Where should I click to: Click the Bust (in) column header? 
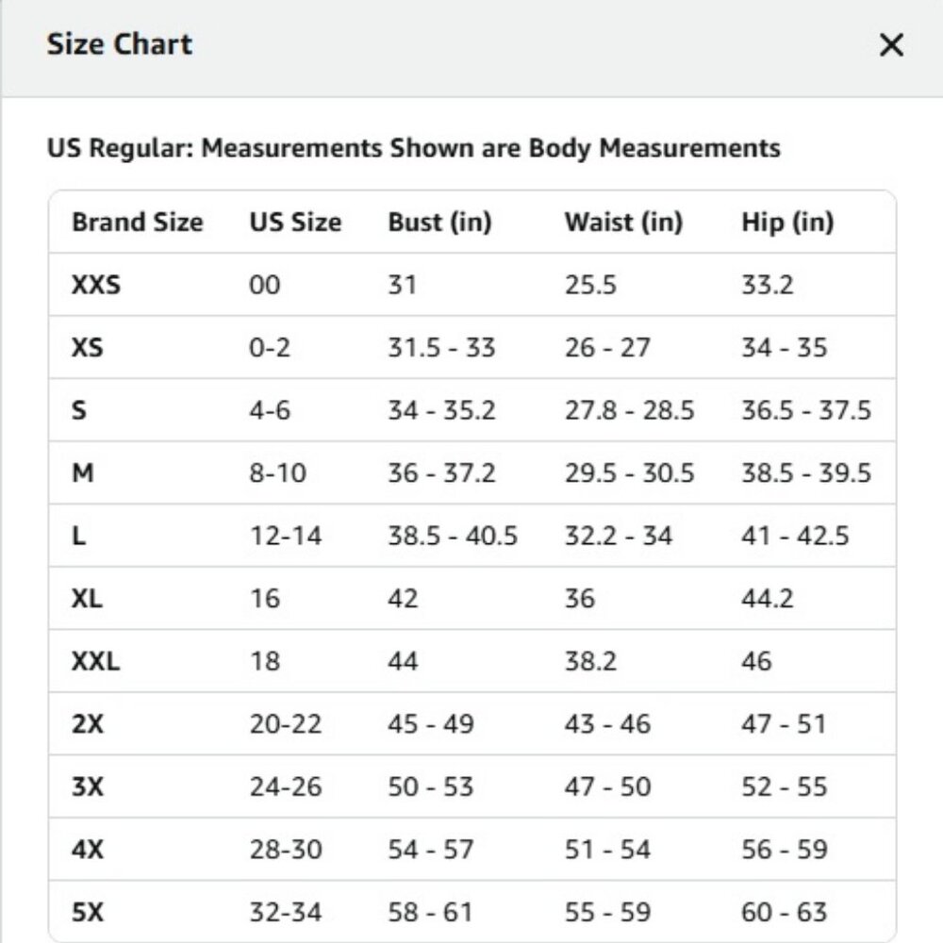(439, 223)
